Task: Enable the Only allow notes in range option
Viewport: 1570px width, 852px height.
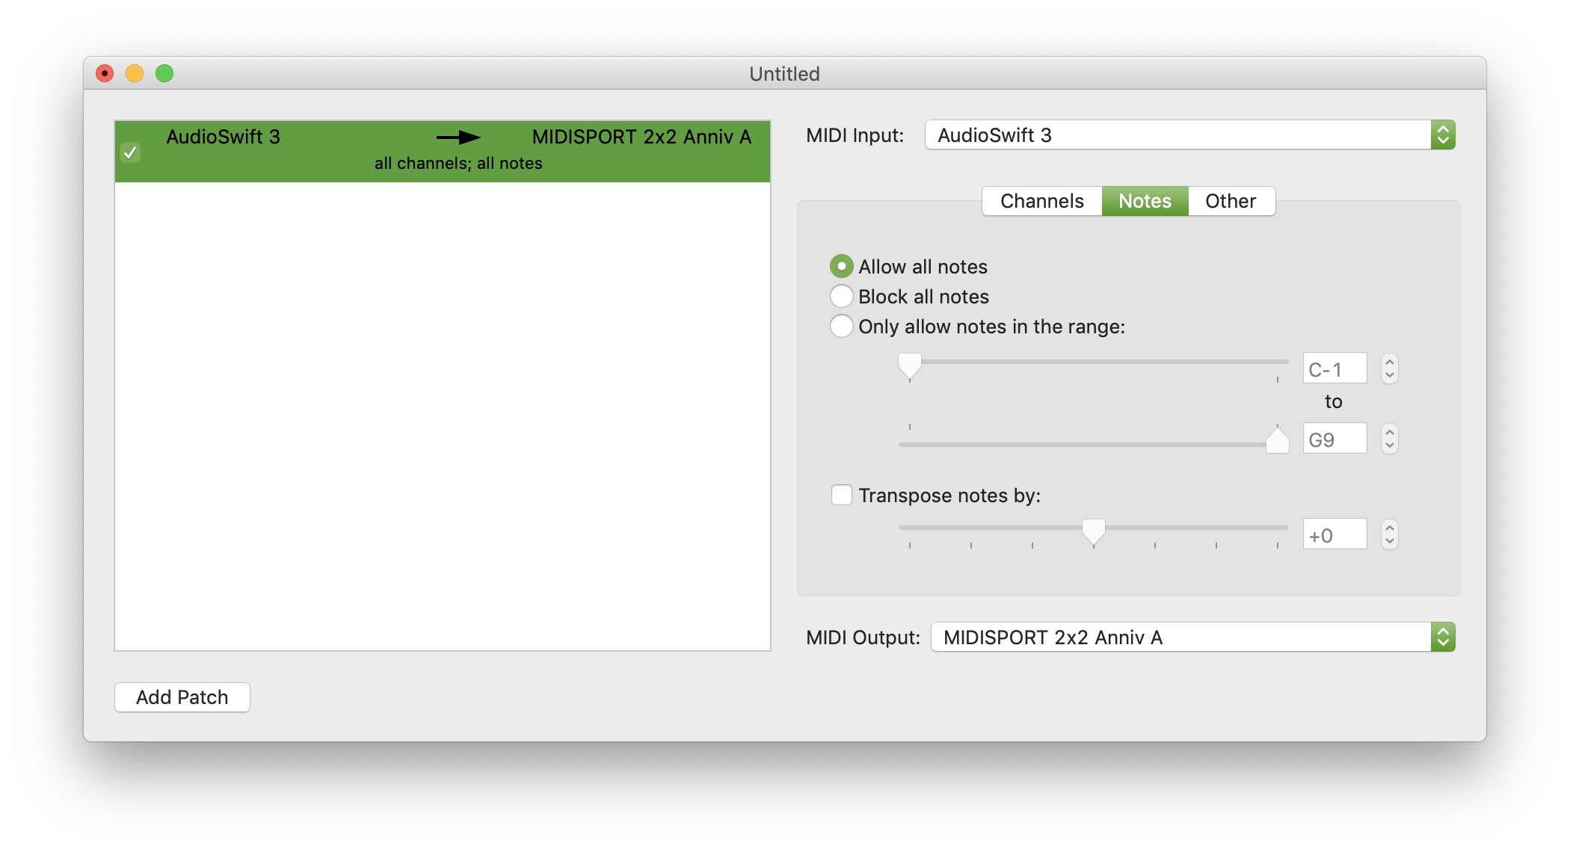Action: (840, 327)
